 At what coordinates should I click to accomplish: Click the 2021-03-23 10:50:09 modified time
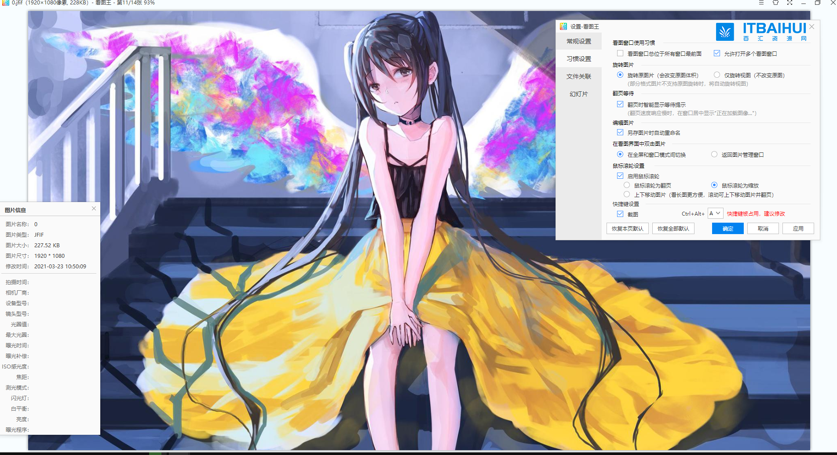point(60,266)
